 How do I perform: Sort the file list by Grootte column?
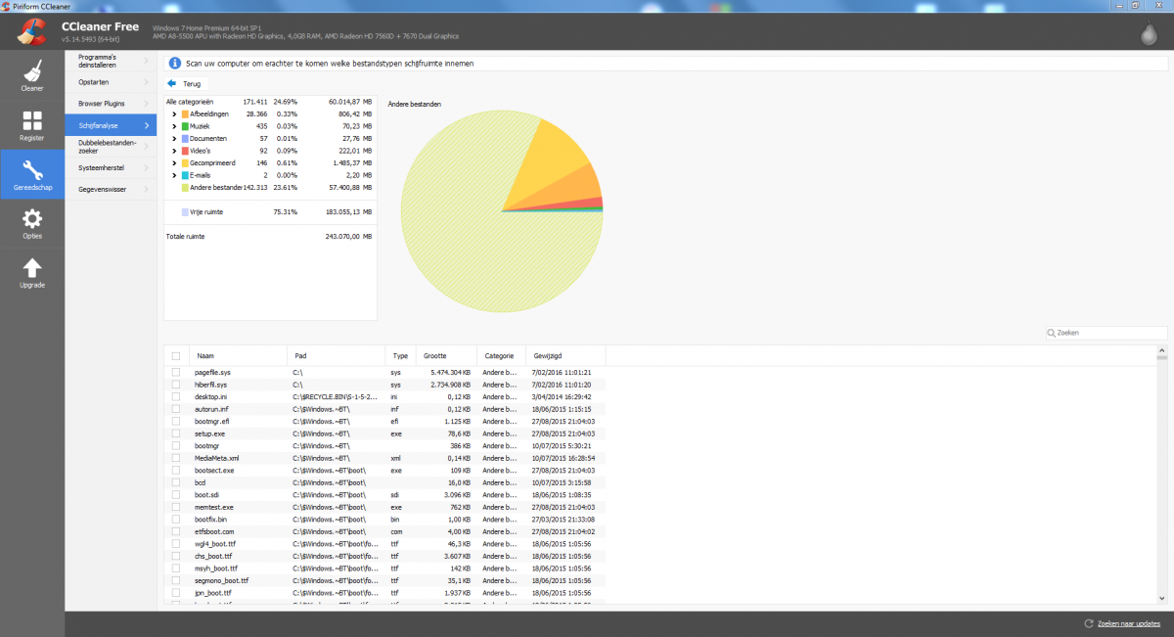446,356
